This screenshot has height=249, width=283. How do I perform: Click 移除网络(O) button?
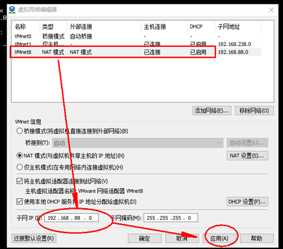[x=254, y=111]
